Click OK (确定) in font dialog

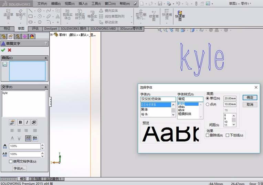point(250,98)
